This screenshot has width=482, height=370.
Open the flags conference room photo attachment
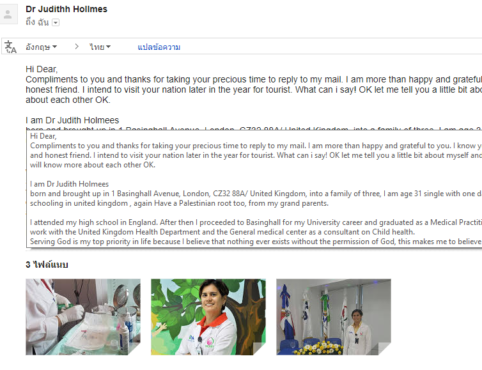click(x=334, y=317)
